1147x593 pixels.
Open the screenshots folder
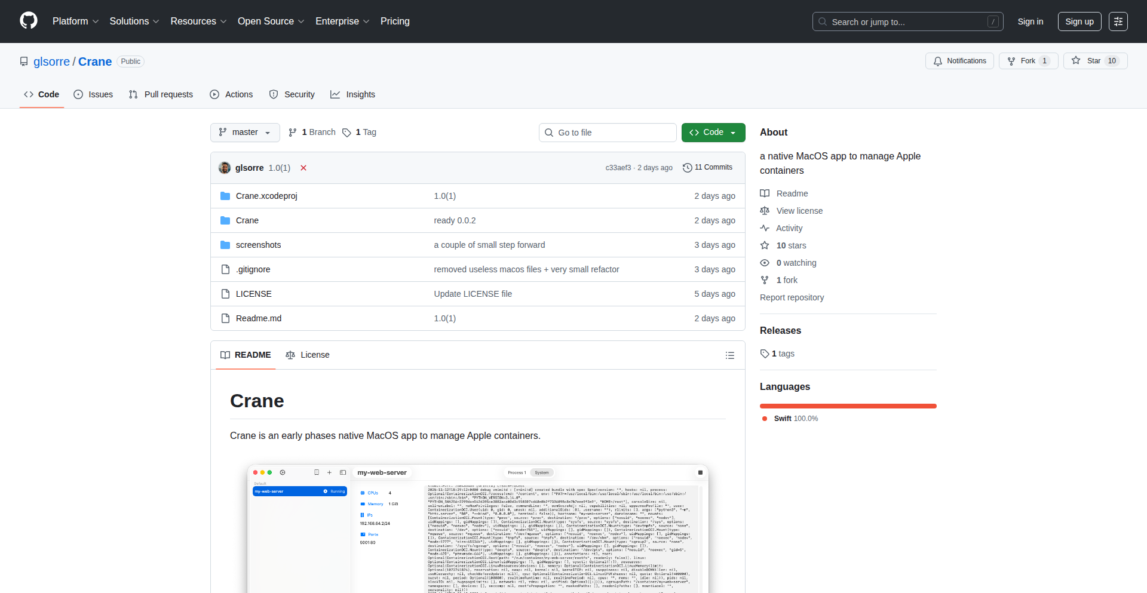point(258,245)
